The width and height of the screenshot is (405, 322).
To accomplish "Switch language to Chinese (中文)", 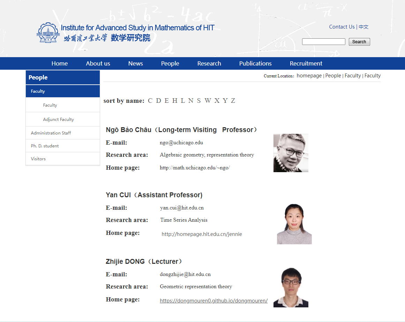I will click(x=363, y=27).
